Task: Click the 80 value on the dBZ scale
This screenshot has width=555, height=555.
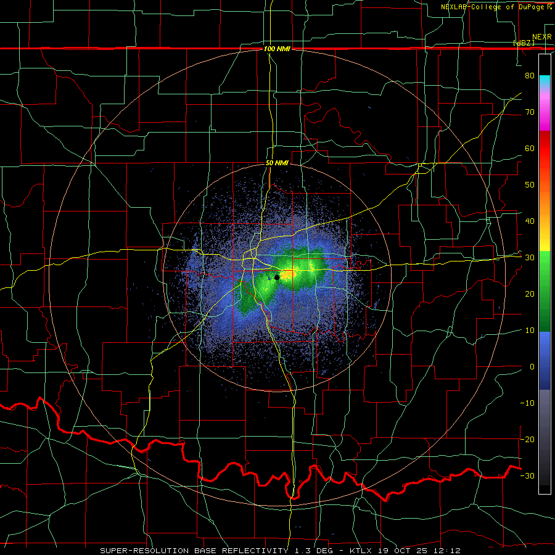Action: click(530, 75)
